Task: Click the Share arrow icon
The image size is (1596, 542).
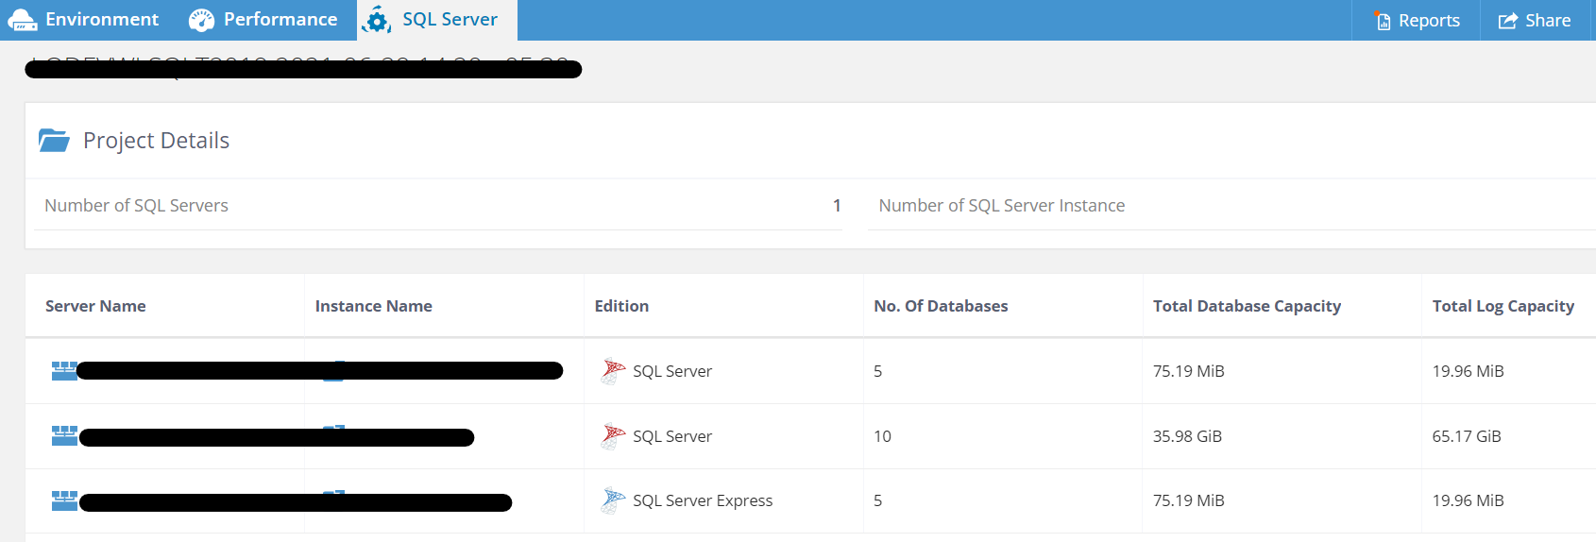Action: (1508, 21)
